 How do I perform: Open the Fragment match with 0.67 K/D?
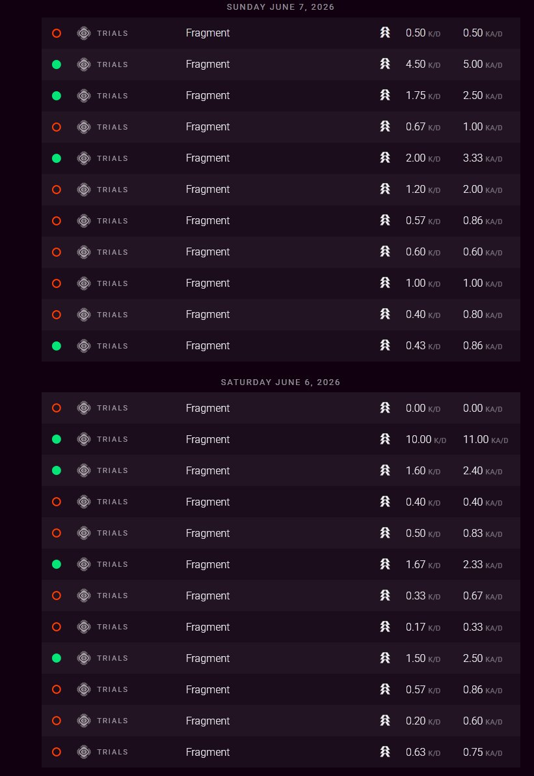click(280, 126)
